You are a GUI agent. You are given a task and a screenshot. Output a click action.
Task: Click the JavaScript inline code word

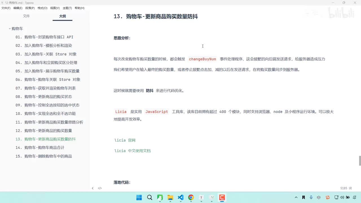157,112
